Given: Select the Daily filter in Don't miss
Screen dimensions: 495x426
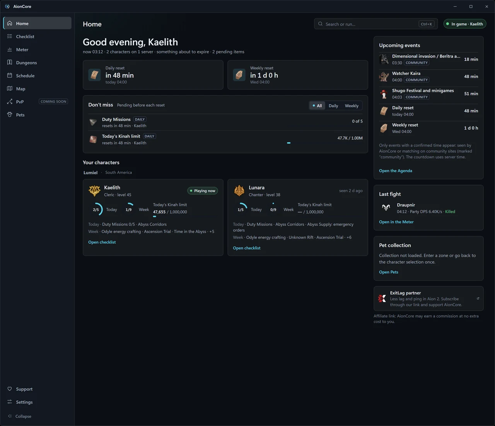Looking at the screenshot, I should point(333,106).
